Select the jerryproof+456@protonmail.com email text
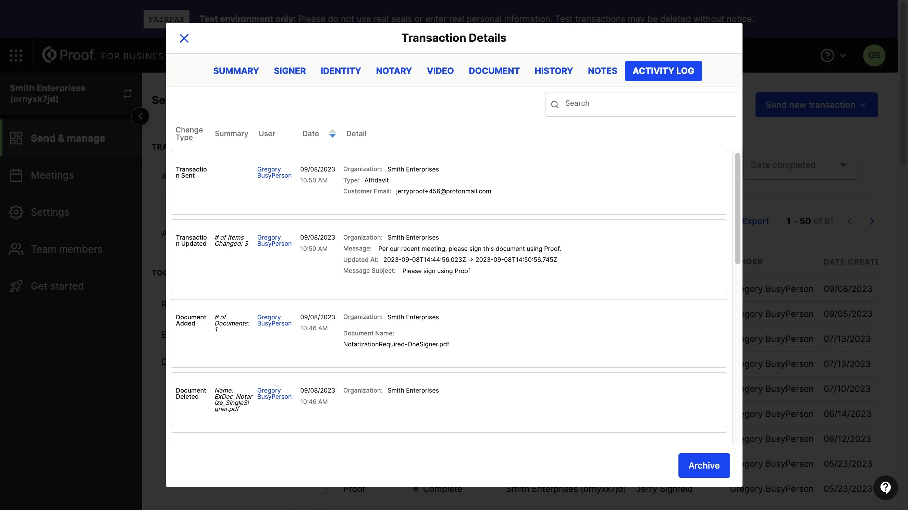908x510 pixels. click(443, 191)
